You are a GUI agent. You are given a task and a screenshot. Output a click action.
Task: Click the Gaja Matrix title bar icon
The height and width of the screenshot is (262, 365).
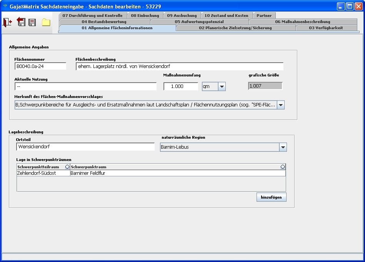pyautogui.click(x=5, y=6)
